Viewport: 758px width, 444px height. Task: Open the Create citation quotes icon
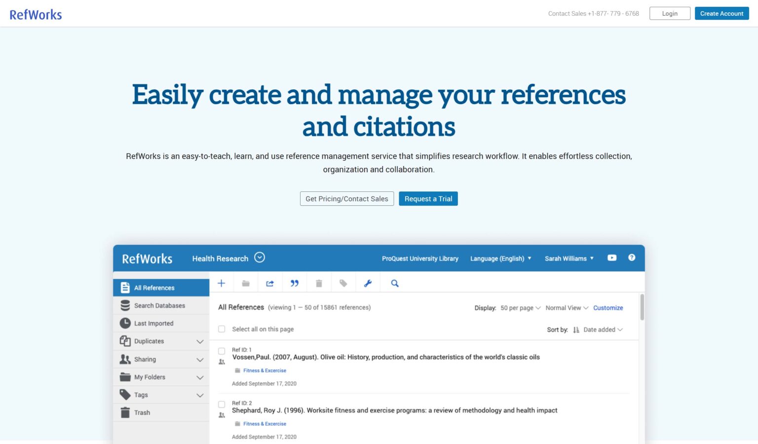[x=295, y=283]
